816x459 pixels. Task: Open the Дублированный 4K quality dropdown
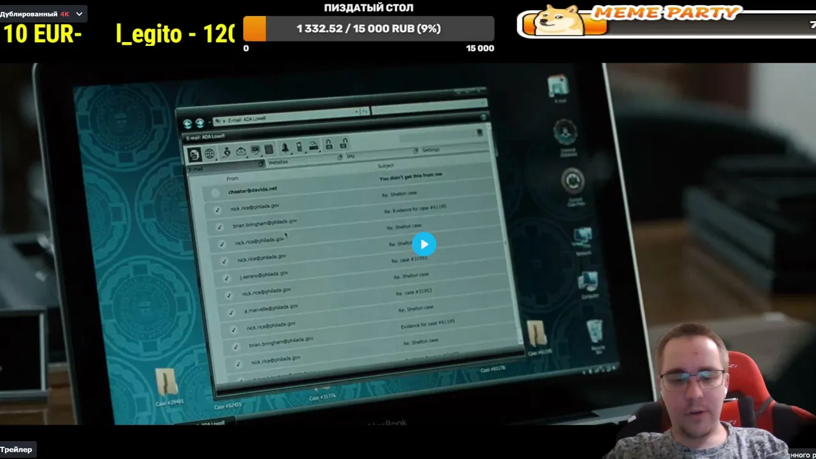[43, 13]
